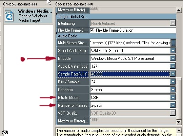
Task: Collapse the Audio-Basic section
Action: point(57,33)
